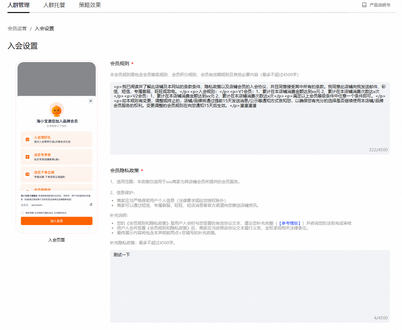Open the 【参考模版】 reference template link
Viewport: 402px width, 330px height.
[290, 223]
